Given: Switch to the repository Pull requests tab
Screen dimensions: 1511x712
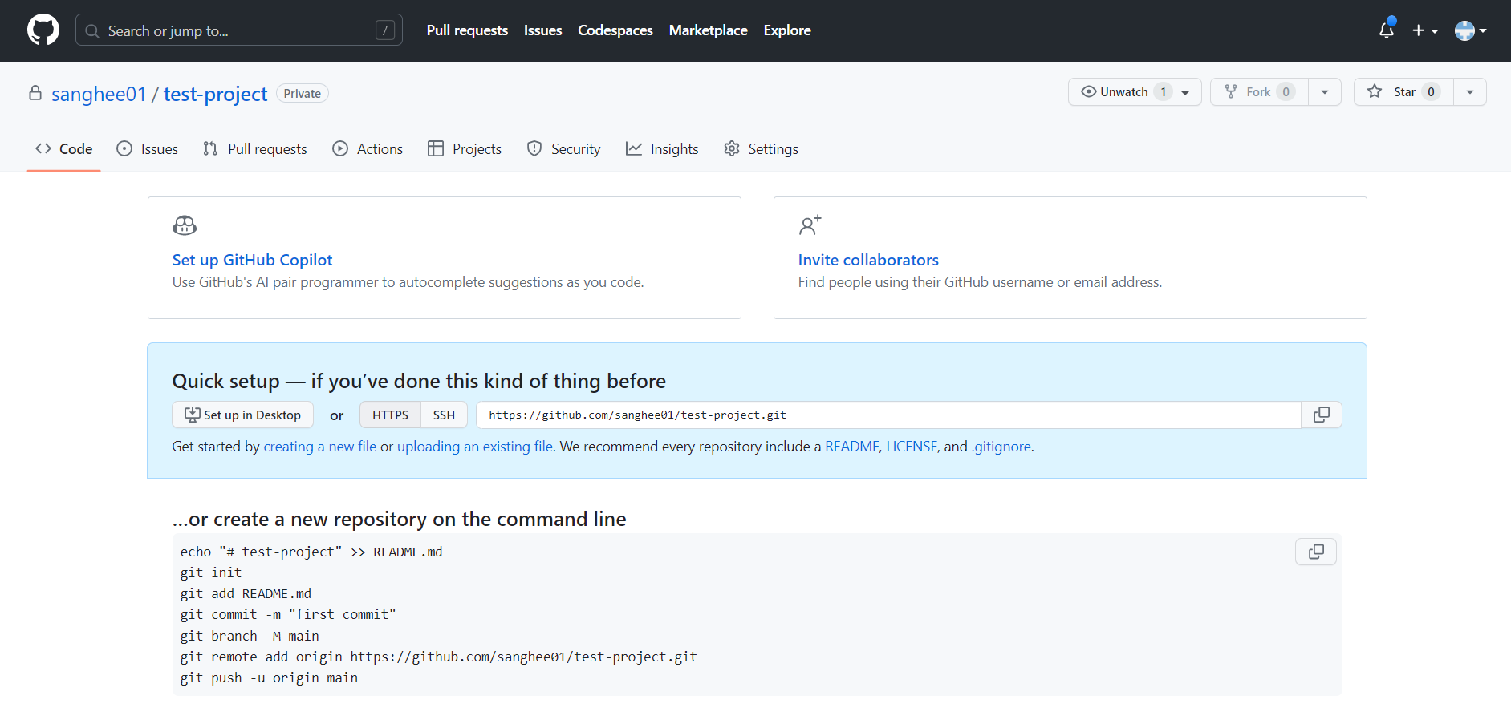Looking at the screenshot, I should (x=255, y=149).
